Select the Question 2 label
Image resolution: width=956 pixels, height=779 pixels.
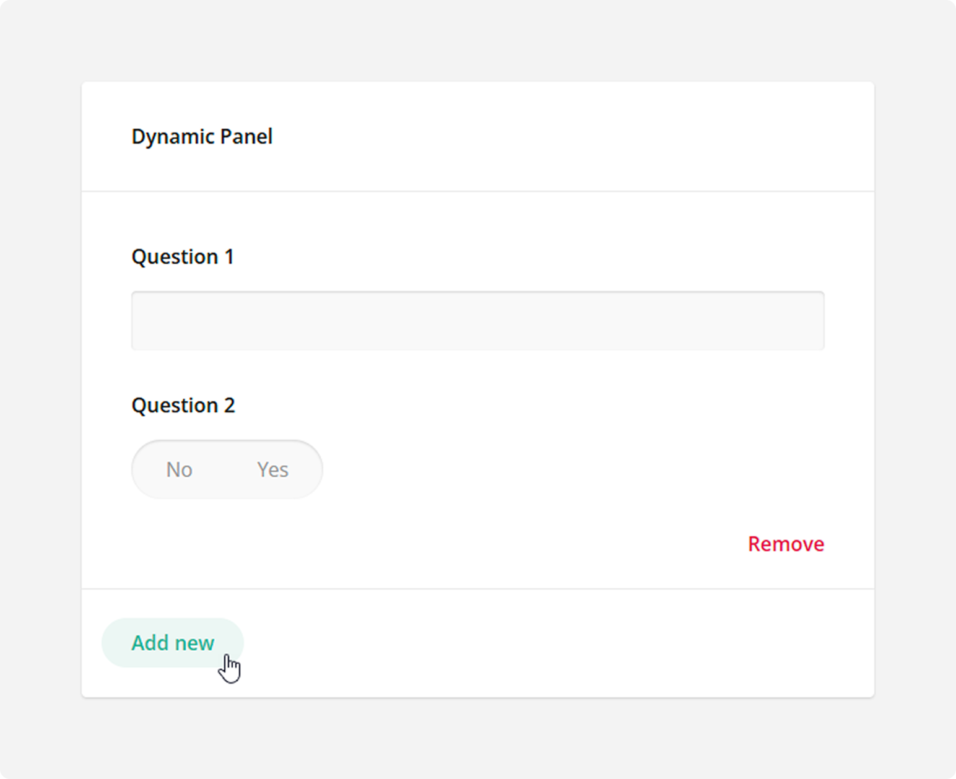click(183, 405)
